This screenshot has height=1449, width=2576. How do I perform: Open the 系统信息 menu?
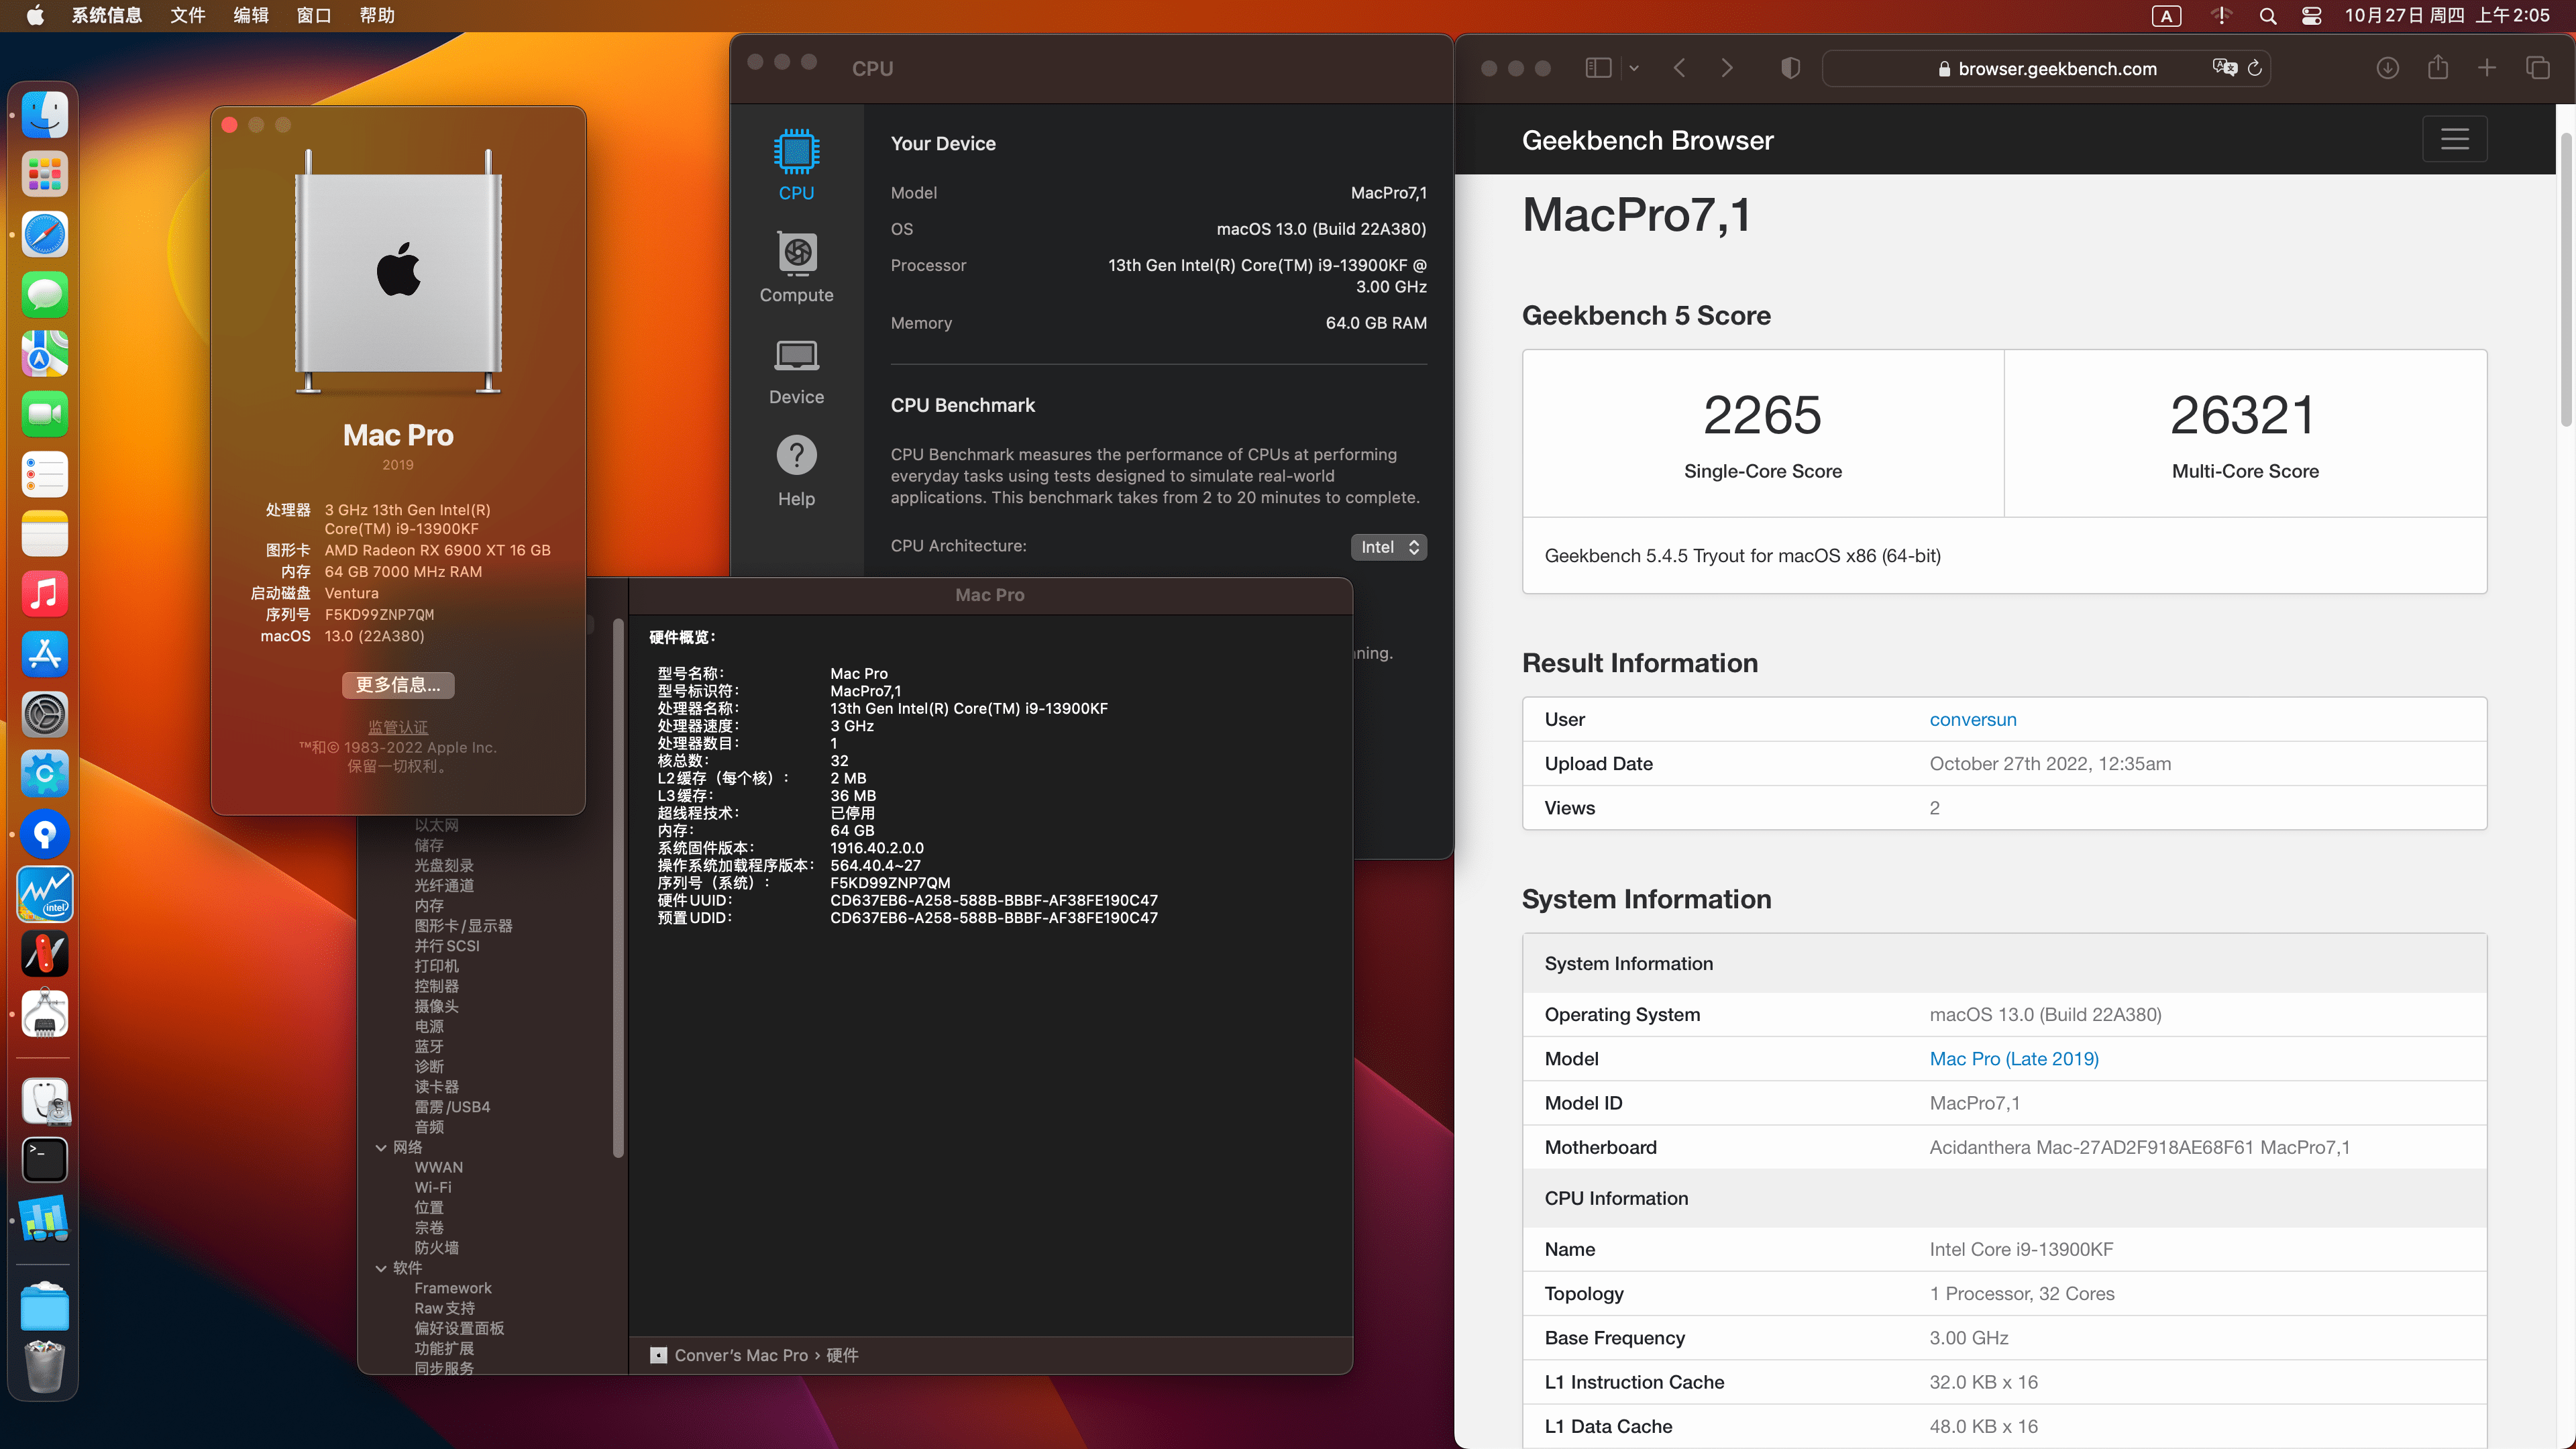(107, 16)
